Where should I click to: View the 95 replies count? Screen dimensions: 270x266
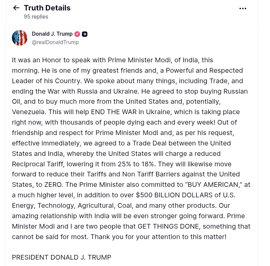point(36,16)
